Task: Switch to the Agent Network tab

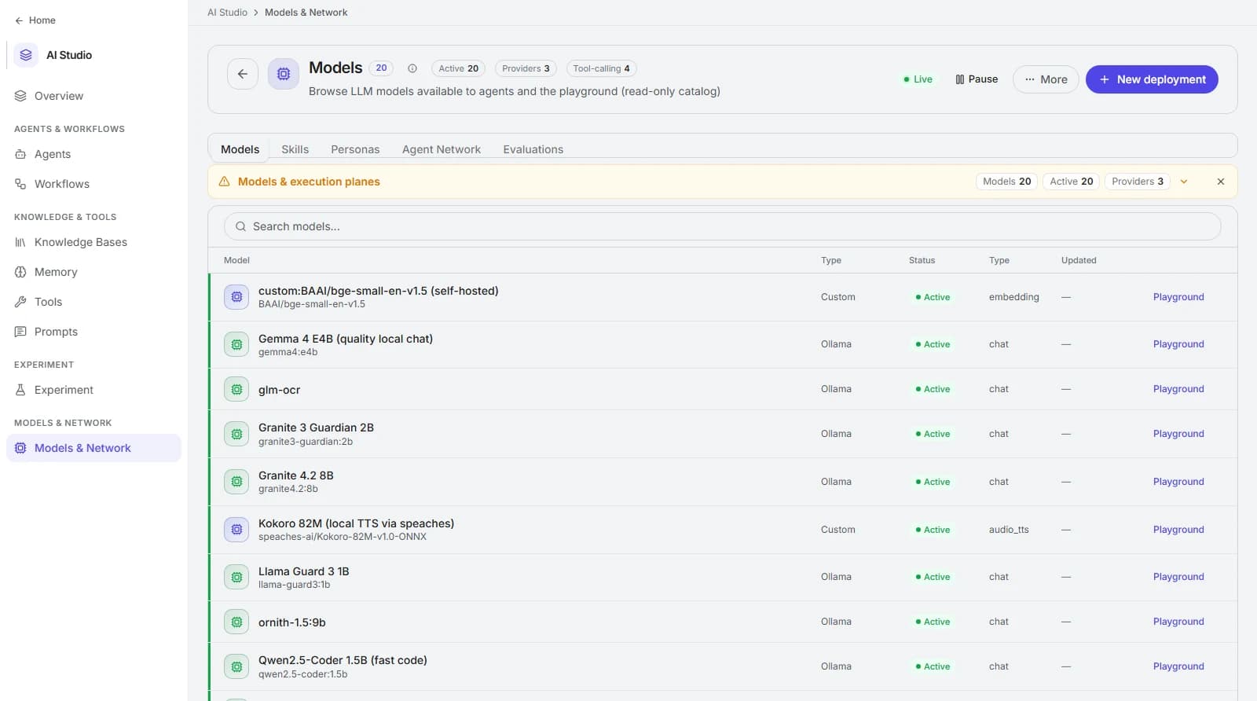Action: pyautogui.click(x=442, y=149)
